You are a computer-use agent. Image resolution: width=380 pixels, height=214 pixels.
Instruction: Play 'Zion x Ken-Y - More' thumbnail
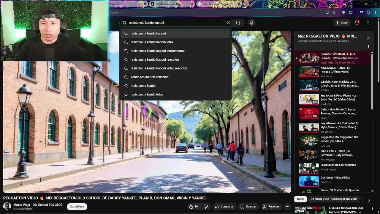click(x=309, y=155)
